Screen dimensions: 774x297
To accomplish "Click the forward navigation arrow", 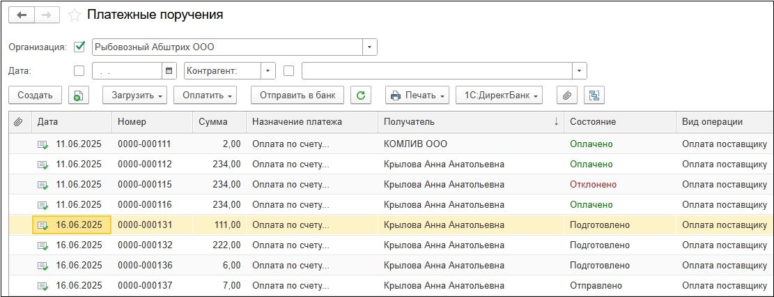I will (47, 15).
